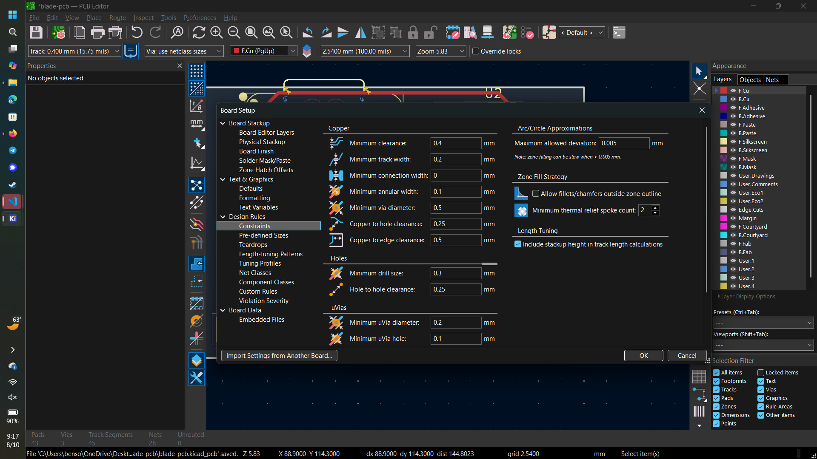Viewport: 817px width, 459px height.
Task: Open the grid size dropdown
Action: click(365, 51)
